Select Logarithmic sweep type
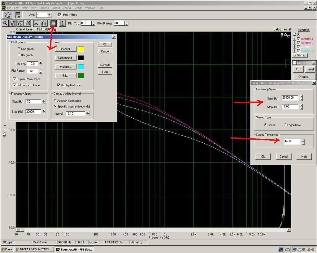The height and width of the screenshot is (253, 317). point(285,125)
